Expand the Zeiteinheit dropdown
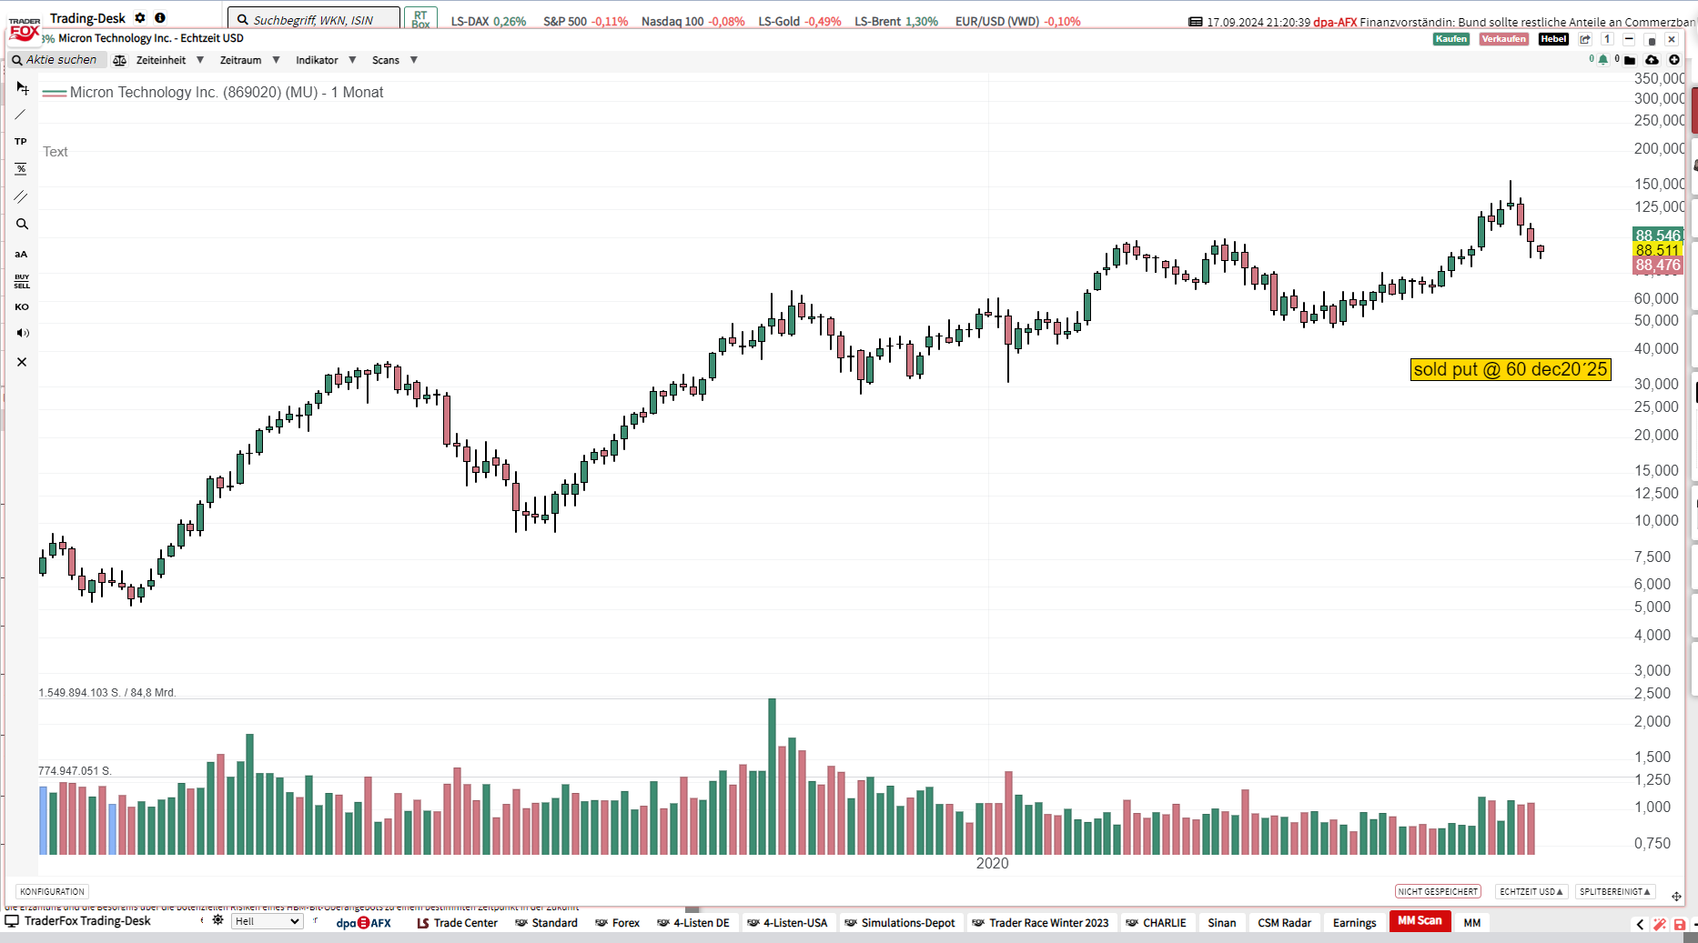 point(169,60)
